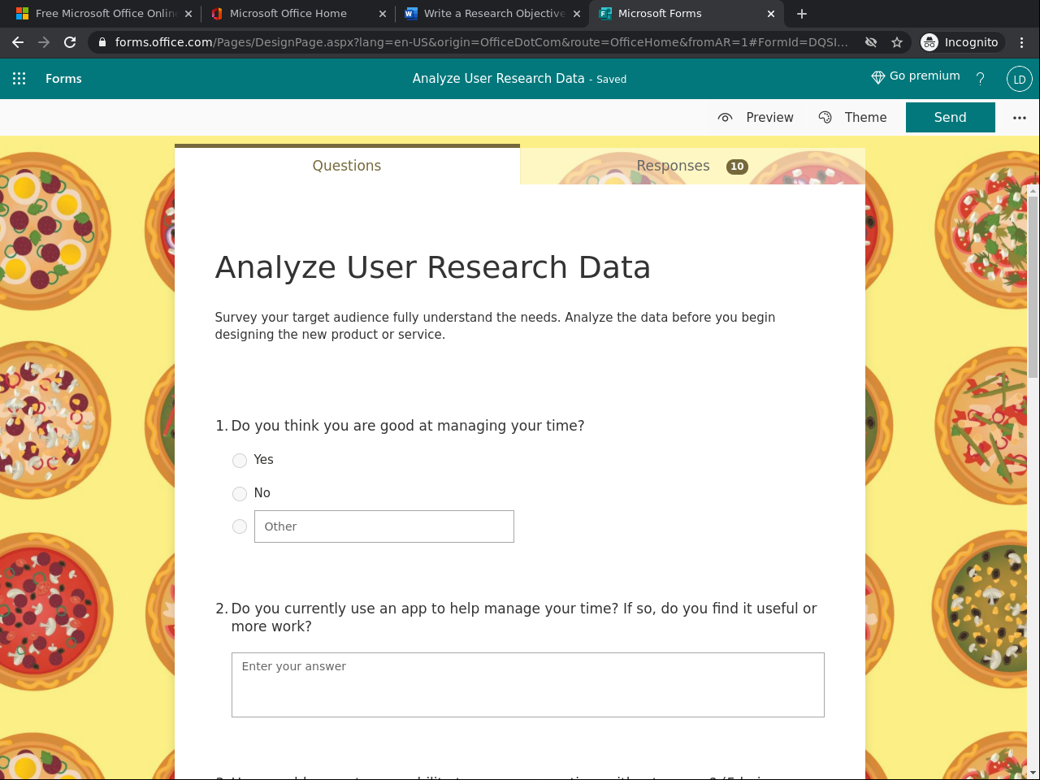Image resolution: width=1040 pixels, height=780 pixels.
Task: Select the Other radio option
Action: tap(240, 526)
